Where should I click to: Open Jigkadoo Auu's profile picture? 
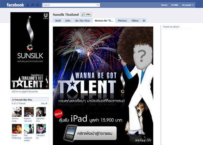pyautogui.click(x=41, y=112)
